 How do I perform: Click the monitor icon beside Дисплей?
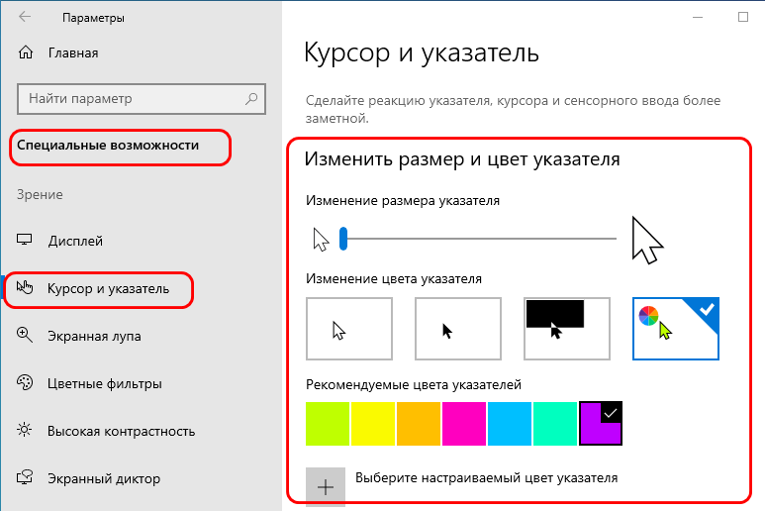coord(25,240)
